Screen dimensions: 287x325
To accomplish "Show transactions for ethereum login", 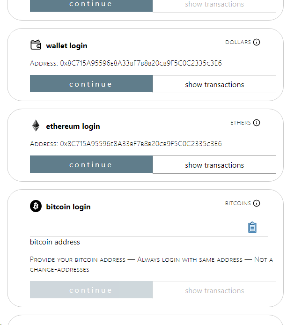I will coord(214,165).
